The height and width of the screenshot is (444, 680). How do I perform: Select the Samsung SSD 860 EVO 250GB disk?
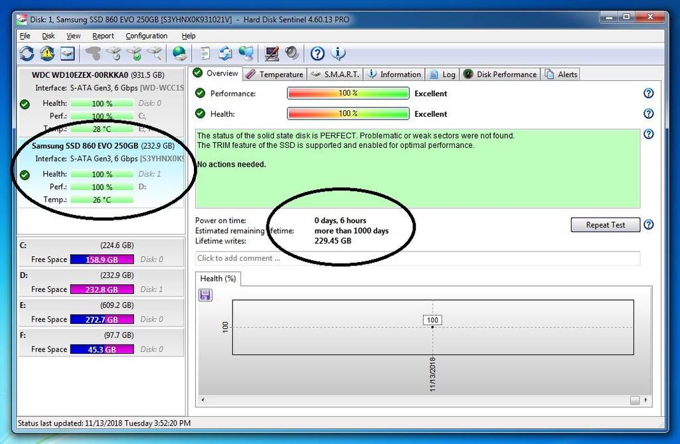(x=101, y=173)
